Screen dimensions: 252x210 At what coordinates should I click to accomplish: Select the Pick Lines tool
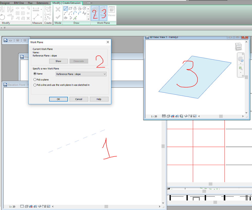[75, 18]
